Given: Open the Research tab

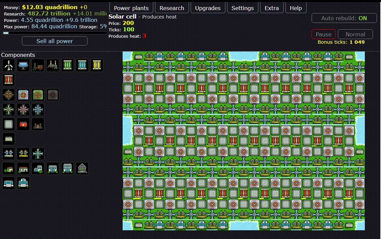Looking at the screenshot, I should [x=172, y=8].
